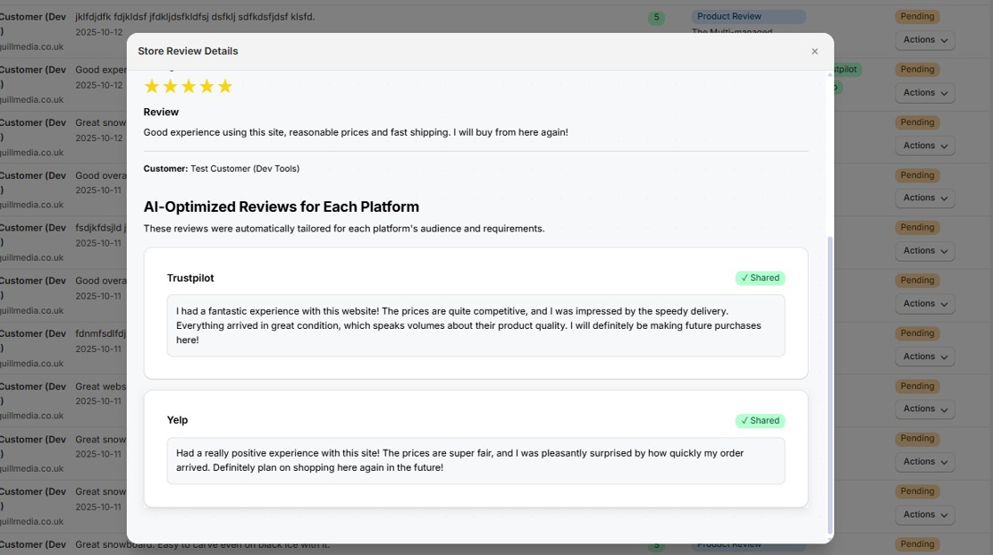Click the green rating count badge showing 5
The image size is (993, 555).
(x=656, y=17)
